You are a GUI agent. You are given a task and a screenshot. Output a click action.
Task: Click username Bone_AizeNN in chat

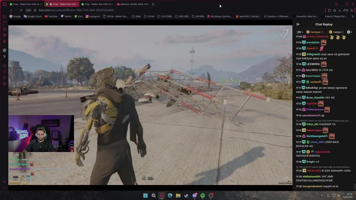[x=315, y=97]
